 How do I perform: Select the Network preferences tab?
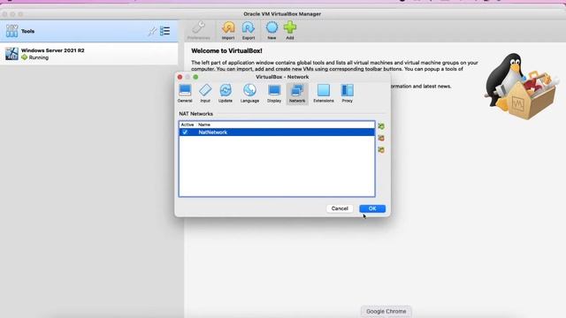tap(297, 94)
